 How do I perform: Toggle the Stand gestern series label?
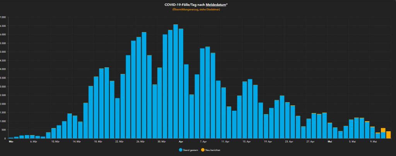click(x=191, y=149)
